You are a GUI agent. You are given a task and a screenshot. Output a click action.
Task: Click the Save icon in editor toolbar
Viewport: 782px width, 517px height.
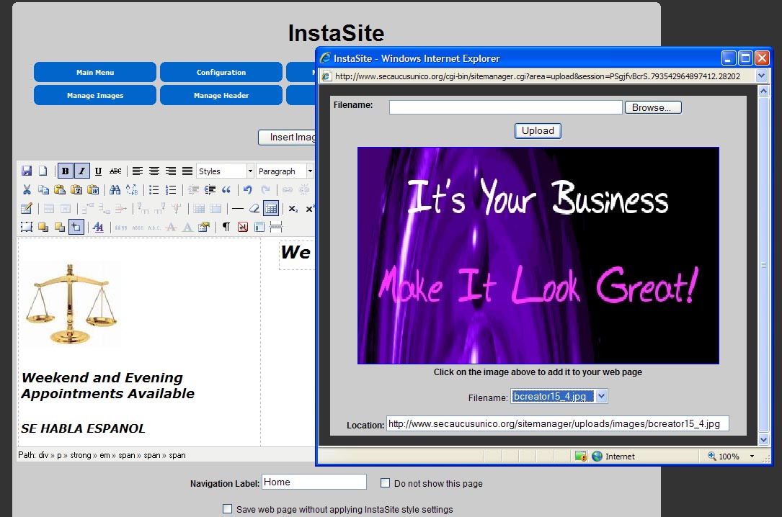[27, 171]
